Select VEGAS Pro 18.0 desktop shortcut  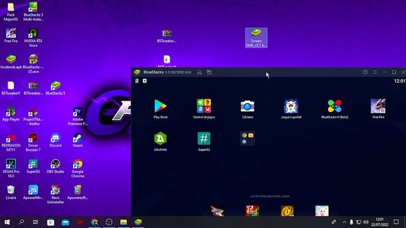pyautogui.click(x=11, y=168)
